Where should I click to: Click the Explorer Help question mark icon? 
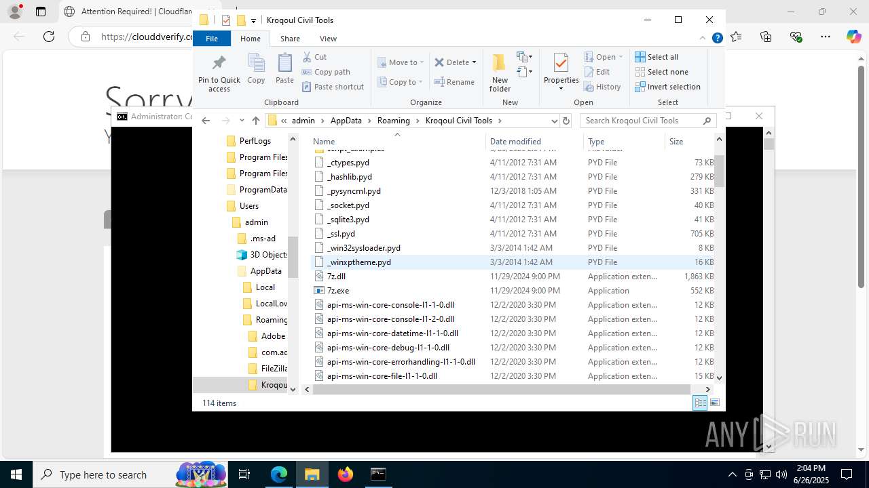[x=717, y=39]
